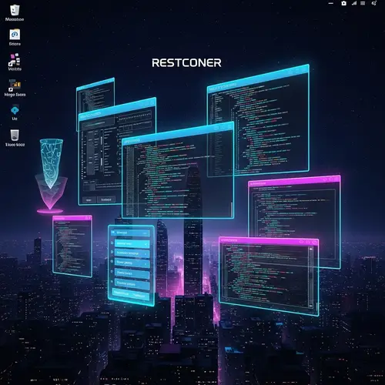Click the small icon beside the fifth menu row
Viewport: 385px width, 385px height.
(x=112, y=282)
